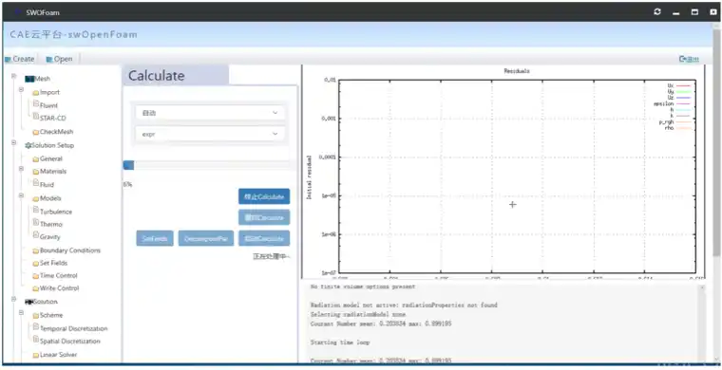
Task: Open the Boundary Conditions folder icon
Action: click(35, 251)
